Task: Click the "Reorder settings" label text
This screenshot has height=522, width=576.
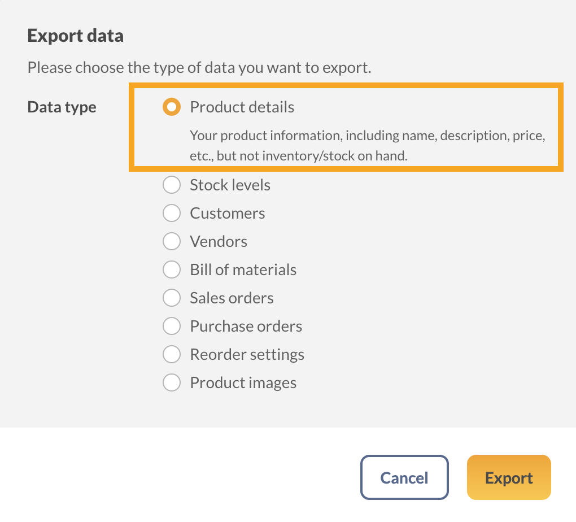Action: [247, 354]
